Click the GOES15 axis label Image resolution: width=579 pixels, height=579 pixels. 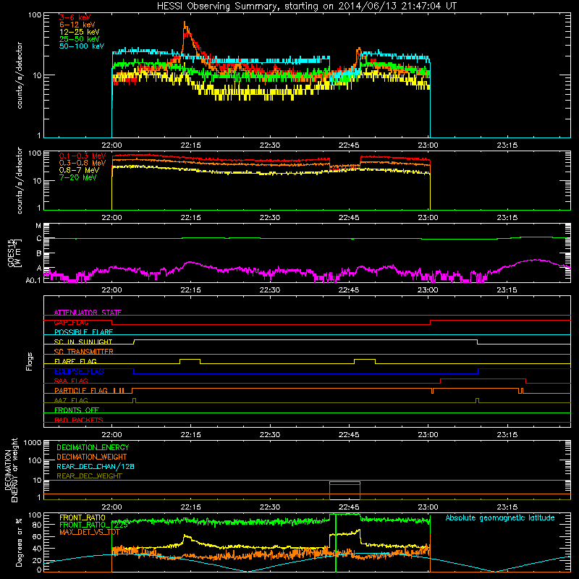[x=14, y=253]
